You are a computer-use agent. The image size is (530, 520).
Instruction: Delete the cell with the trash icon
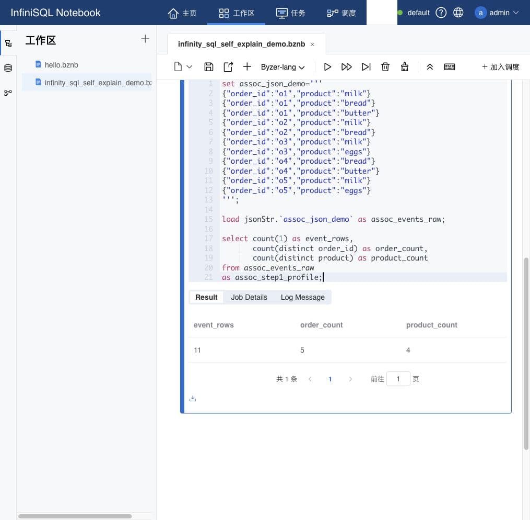click(x=385, y=66)
